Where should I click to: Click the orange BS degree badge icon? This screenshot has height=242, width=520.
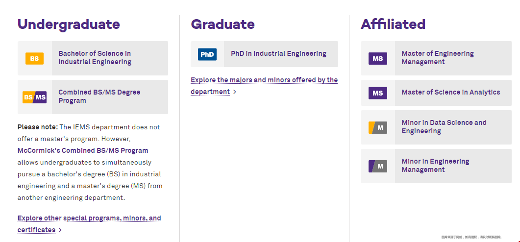click(34, 59)
